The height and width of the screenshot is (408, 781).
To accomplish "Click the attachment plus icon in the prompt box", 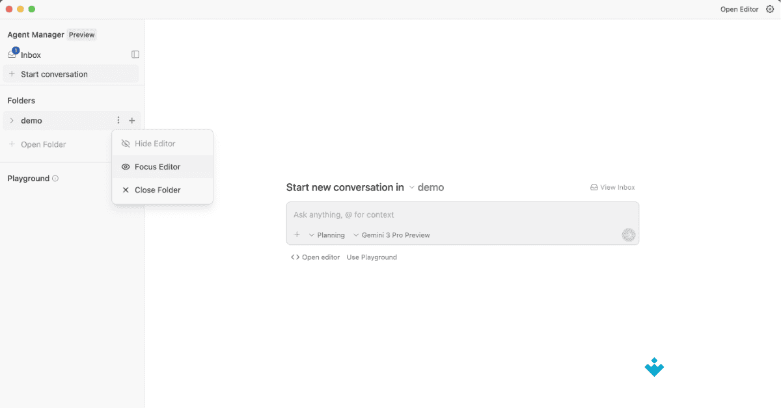I will [x=297, y=235].
